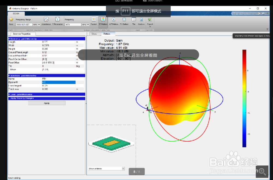
Task: Click the Apply Property Changes header
Action: 47,98
